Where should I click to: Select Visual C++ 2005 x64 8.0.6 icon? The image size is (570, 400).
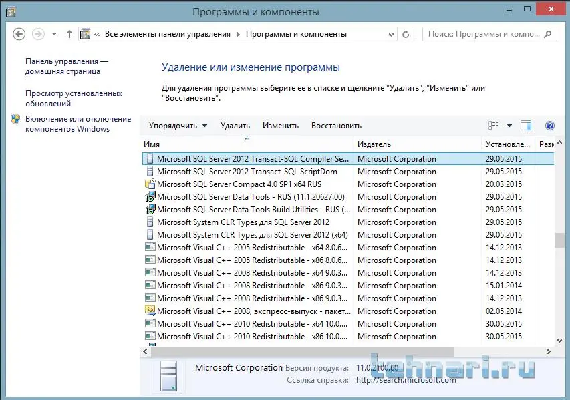coord(150,247)
